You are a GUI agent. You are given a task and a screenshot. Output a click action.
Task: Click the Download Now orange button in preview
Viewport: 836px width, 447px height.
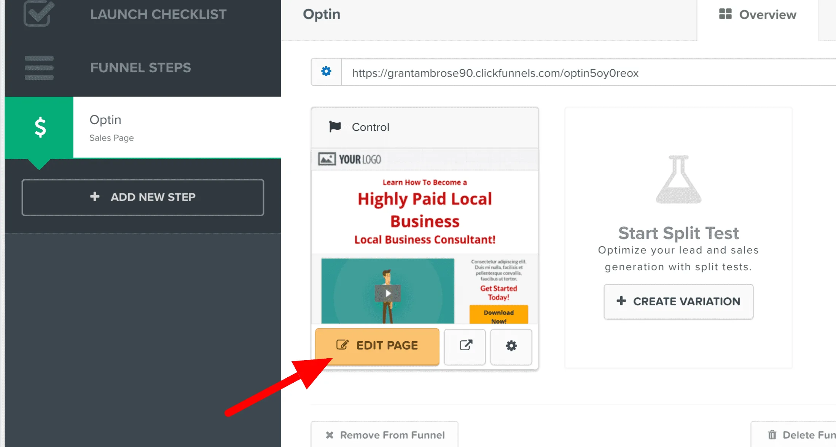[x=498, y=314]
